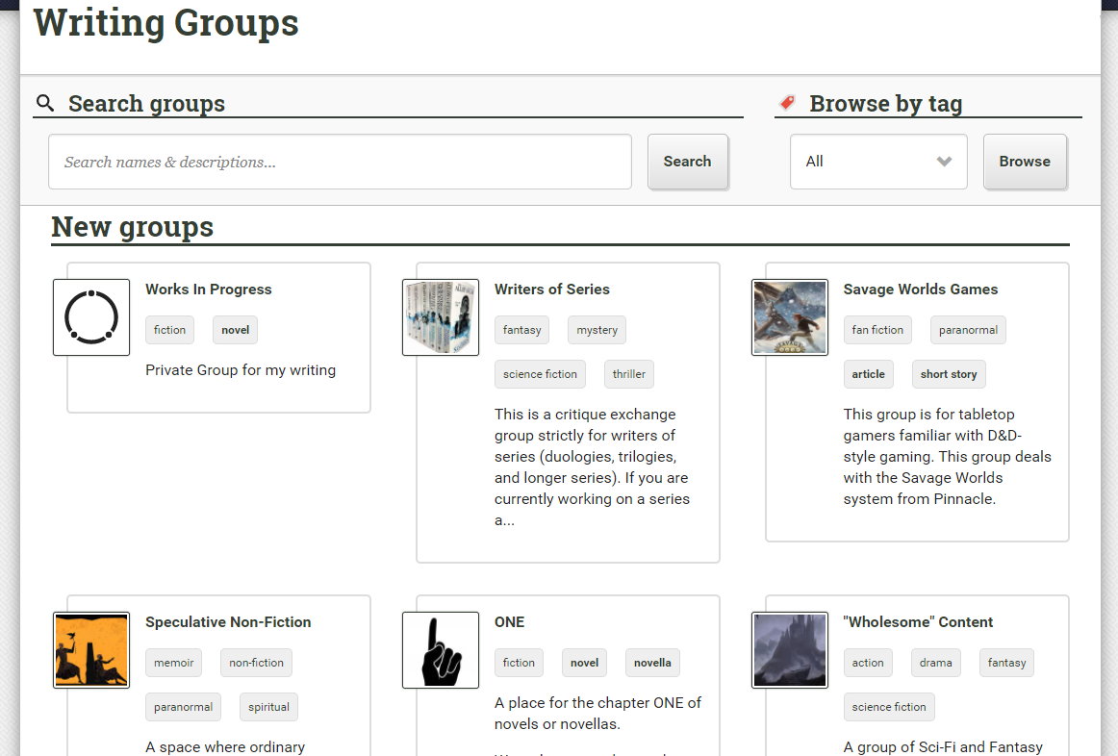
Task: Click the thriller tag
Action: 629,374
